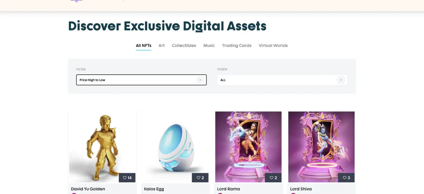Click the Lord Shiva title link

pos(301,189)
